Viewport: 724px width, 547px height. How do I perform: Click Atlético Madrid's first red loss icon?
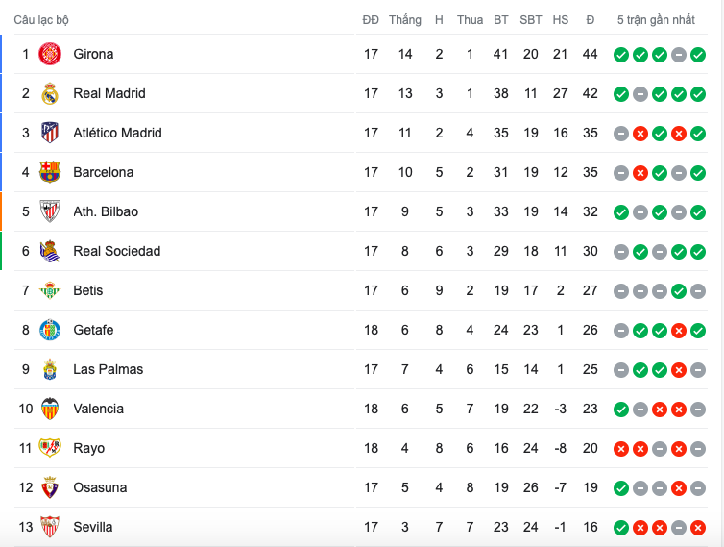[640, 134]
